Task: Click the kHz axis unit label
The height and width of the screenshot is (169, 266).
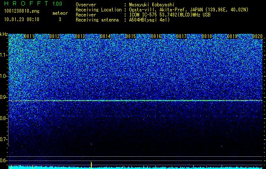Action: coord(4,34)
